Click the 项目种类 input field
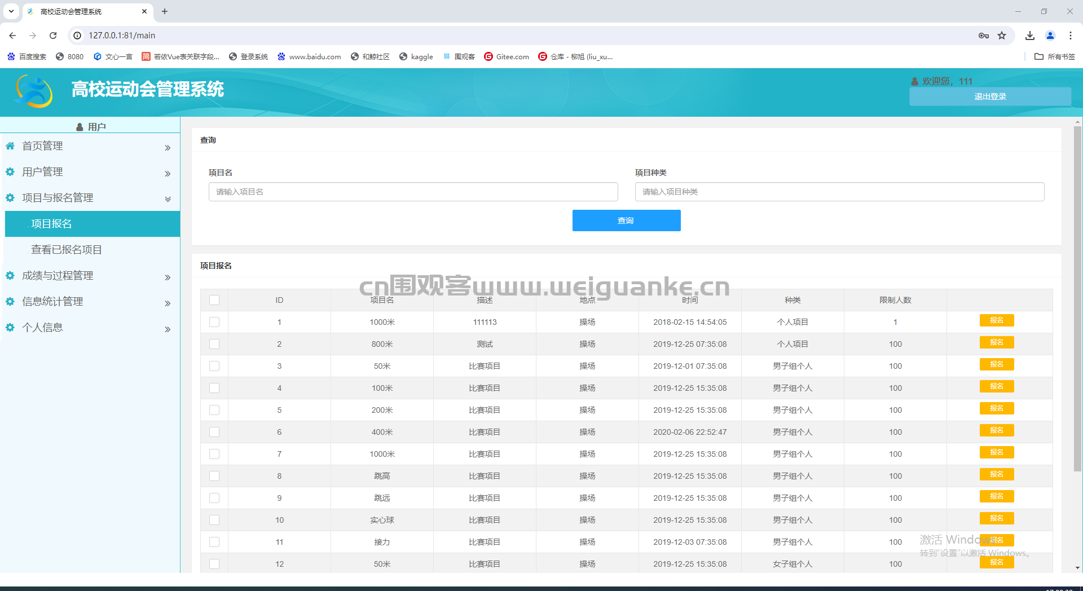Image resolution: width=1083 pixels, height=591 pixels. [840, 192]
